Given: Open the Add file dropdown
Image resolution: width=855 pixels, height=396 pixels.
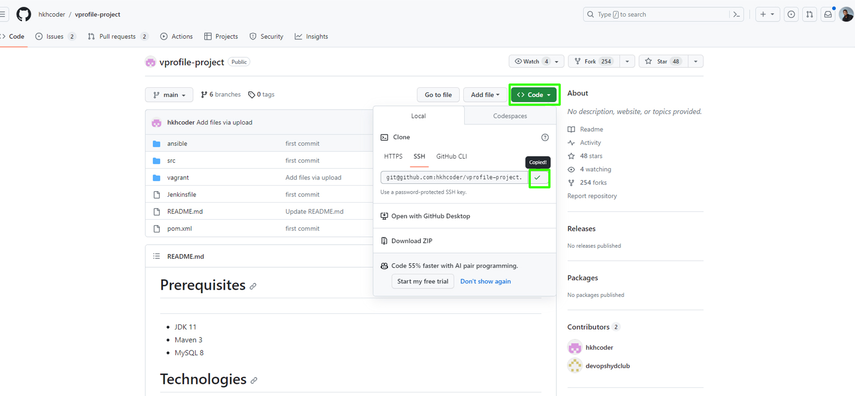Looking at the screenshot, I should 485,95.
